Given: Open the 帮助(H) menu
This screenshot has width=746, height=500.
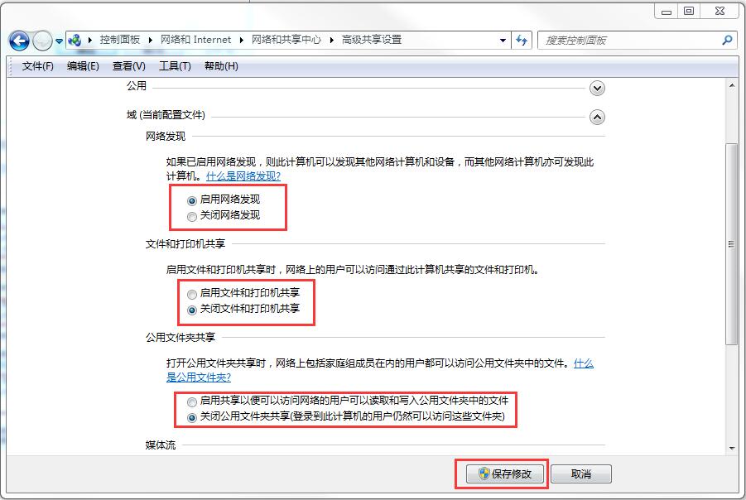Looking at the screenshot, I should pyautogui.click(x=221, y=66).
